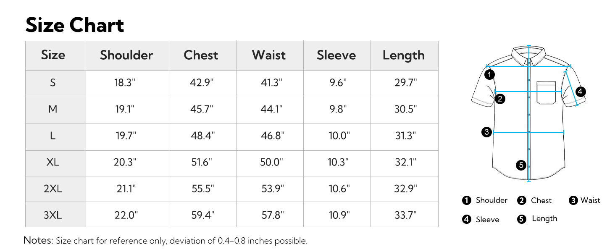The height and width of the screenshot is (252, 615).
Task: Click the legend number 5 icon beside Length
Action: click(x=522, y=219)
